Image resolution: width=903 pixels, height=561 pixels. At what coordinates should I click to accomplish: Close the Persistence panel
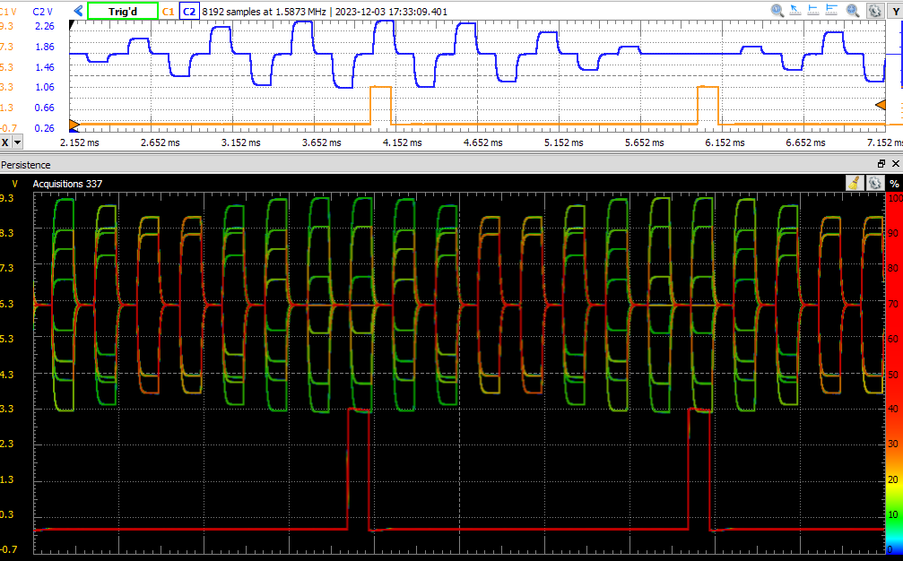(x=896, y=164)
